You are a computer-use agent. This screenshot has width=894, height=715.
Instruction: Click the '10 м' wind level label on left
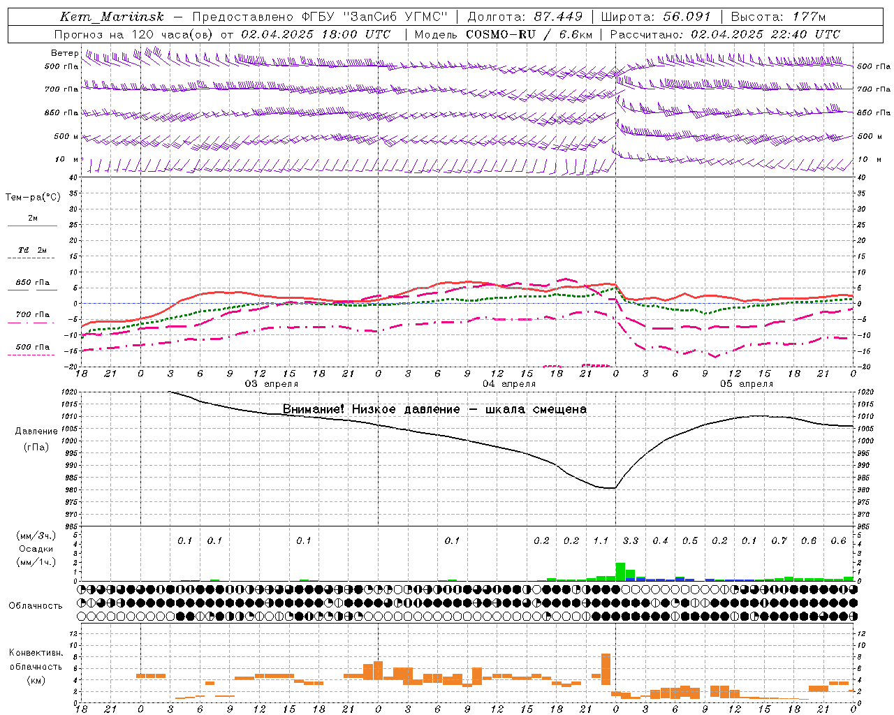tap(67, 159)
